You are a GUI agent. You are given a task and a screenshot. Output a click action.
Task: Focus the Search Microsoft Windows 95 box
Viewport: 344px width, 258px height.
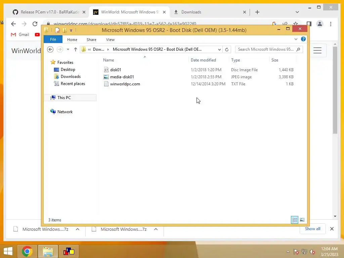(266, 49)
